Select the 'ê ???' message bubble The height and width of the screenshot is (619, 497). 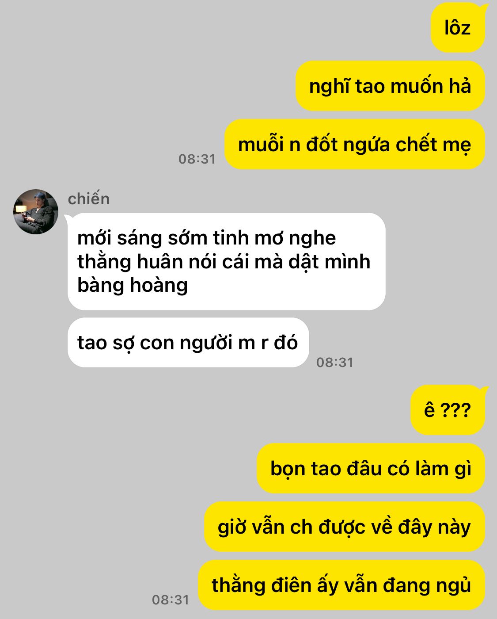[x=448, y=410]
